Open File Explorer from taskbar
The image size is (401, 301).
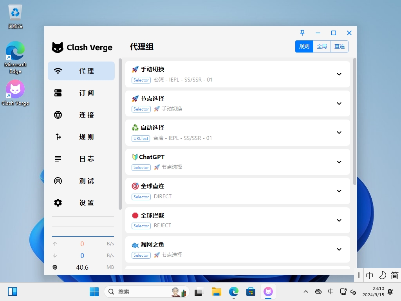(217, 292)
